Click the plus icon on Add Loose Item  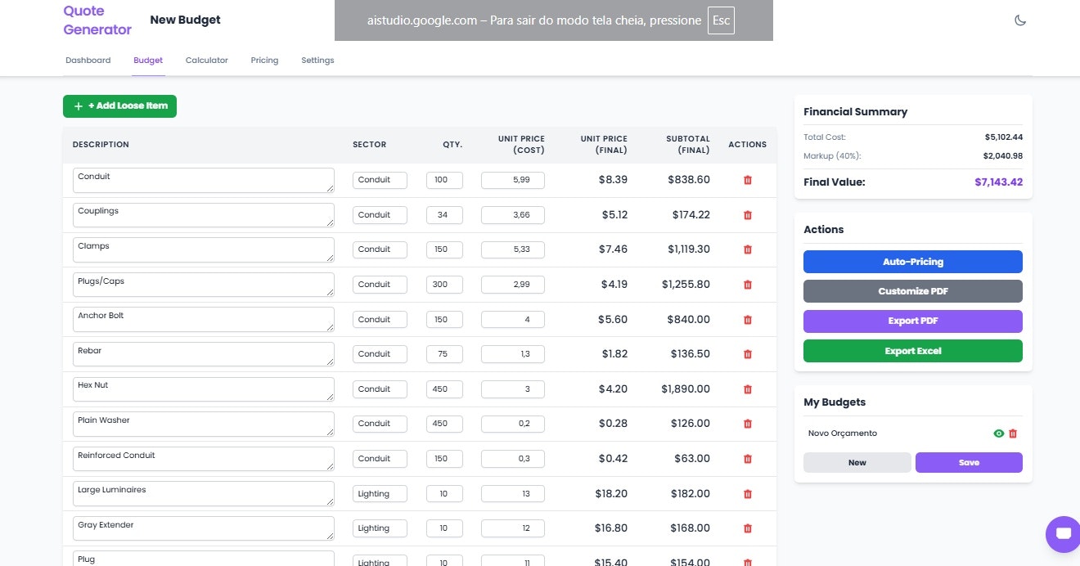click(78, 106)
